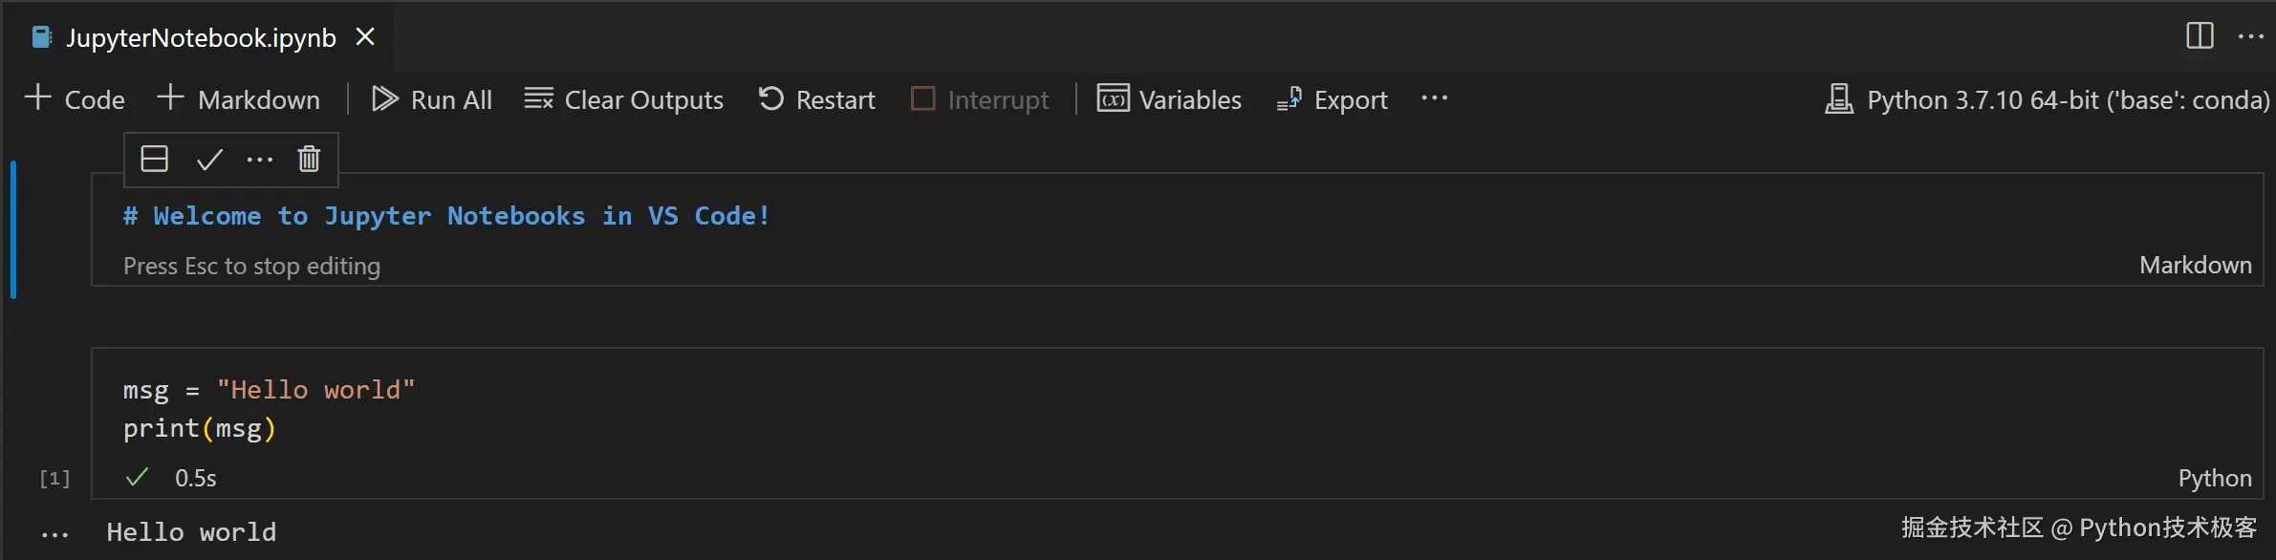This screenshot has height=560, width=2276.
Task: Open the Variables panel
Action: (1169, 99)
